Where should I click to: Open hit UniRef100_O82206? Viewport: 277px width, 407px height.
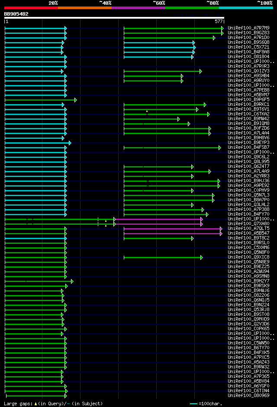click(x=248, y=295)
